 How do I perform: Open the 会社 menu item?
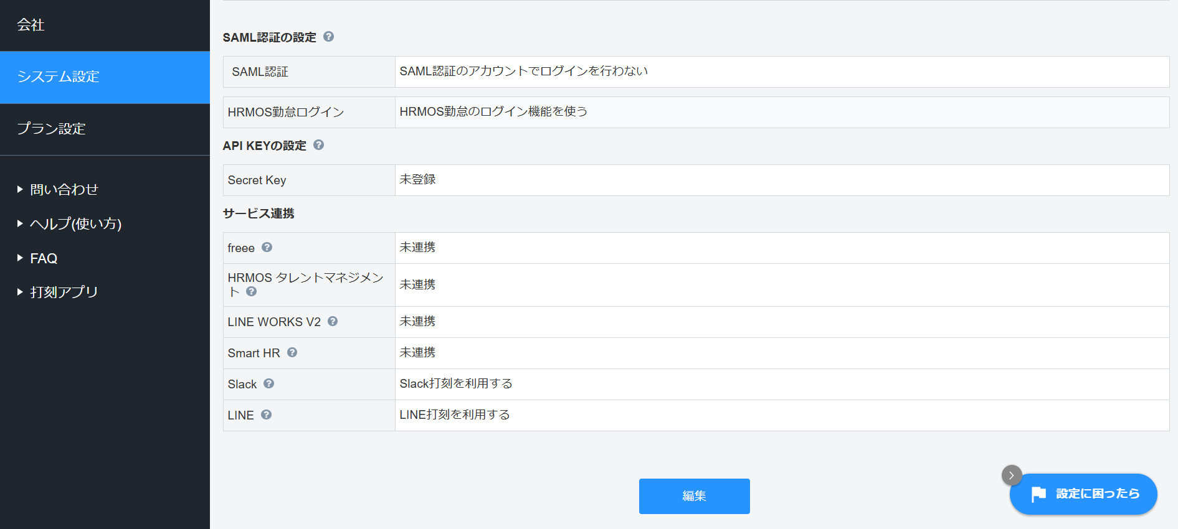pyautogui.click(x=105, y=26)
